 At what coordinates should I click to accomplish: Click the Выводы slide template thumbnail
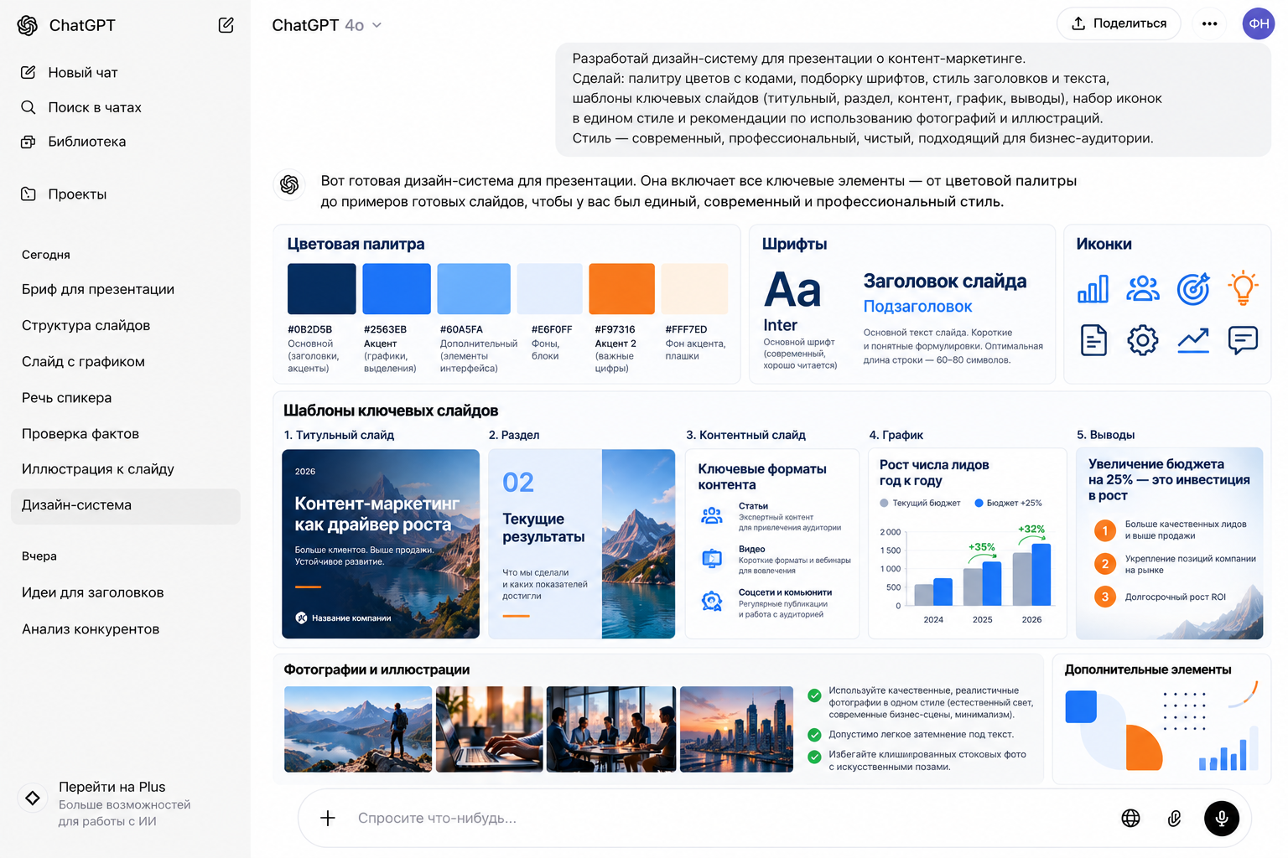click(x=1170, y=544)
